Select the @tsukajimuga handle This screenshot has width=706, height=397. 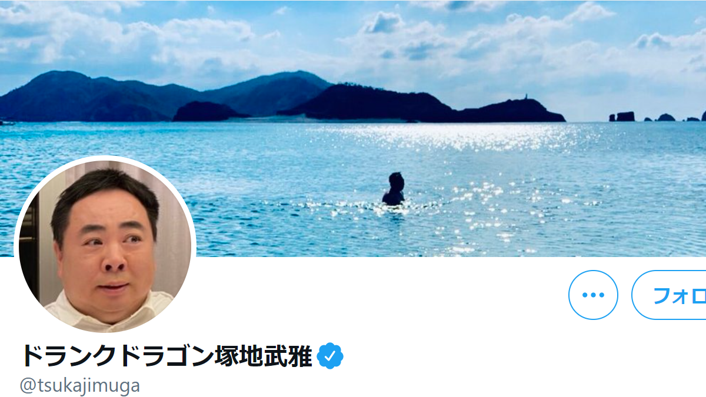80,386
